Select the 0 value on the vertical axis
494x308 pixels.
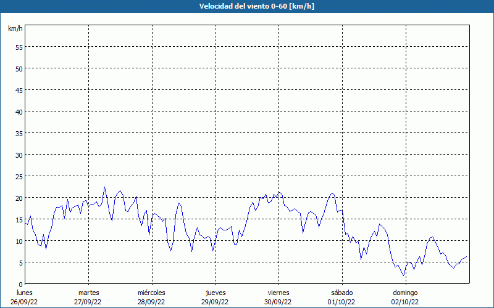(21, 285)
